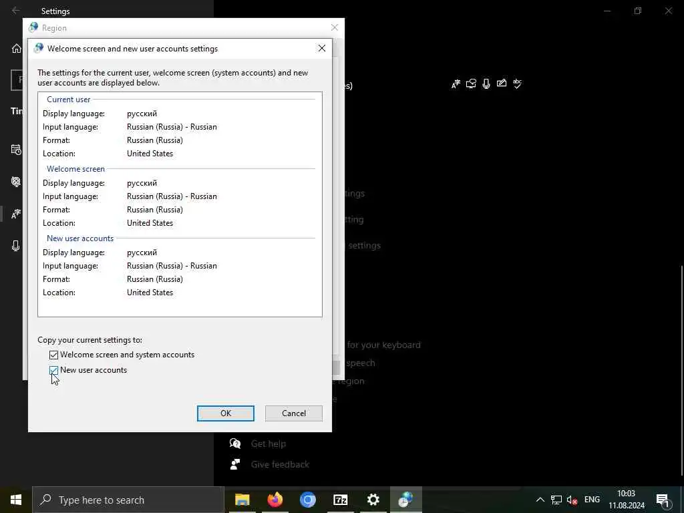Open the Windows Start menu
This screenshot has width=684, height=513.
point(16,500)
